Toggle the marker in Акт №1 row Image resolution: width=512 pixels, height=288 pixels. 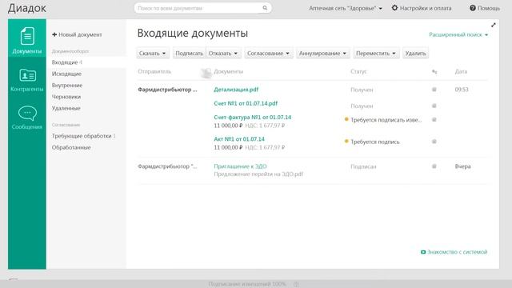[434, 142]
